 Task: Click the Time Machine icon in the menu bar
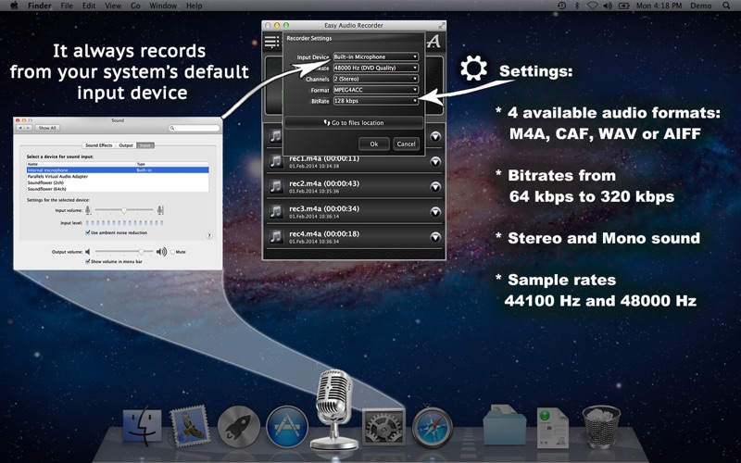point(562,6)
